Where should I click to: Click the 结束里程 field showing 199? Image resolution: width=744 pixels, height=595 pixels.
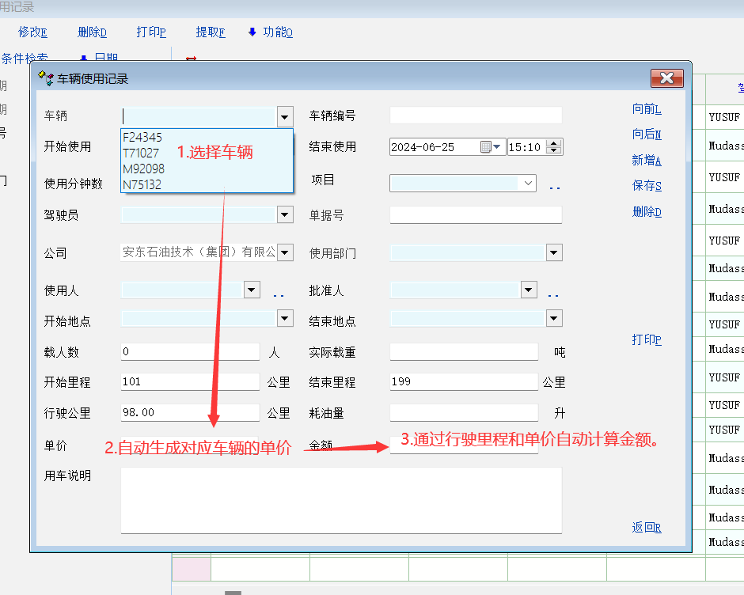point(463,382)
